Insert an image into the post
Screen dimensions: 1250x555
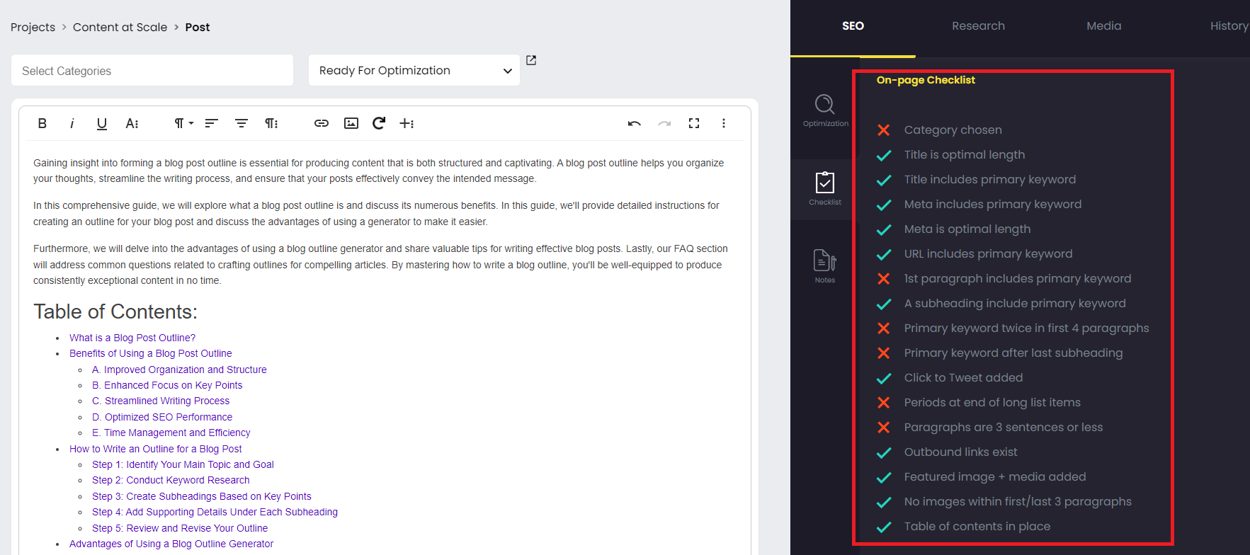[x=351, y=123]
